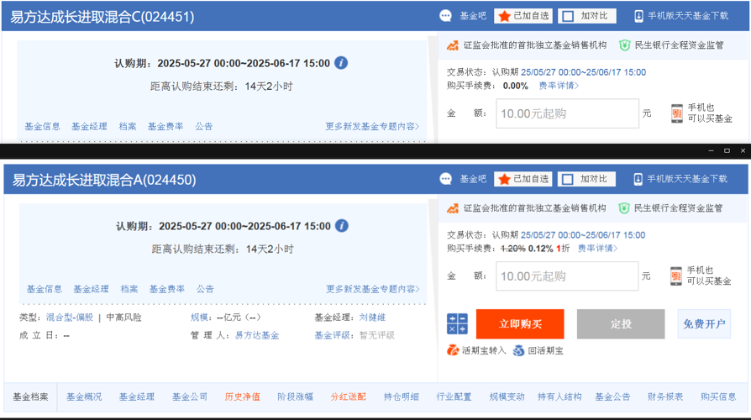Viewport: 751px width, 420px height.
Task: Open 基金经理 link under 混合A subscription period
Action: tap(91, 289)
